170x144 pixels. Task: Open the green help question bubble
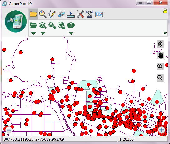coord(71,25)
